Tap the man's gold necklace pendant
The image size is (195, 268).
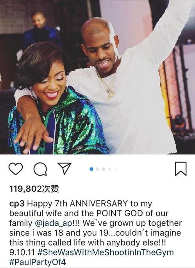click(110, 93)
